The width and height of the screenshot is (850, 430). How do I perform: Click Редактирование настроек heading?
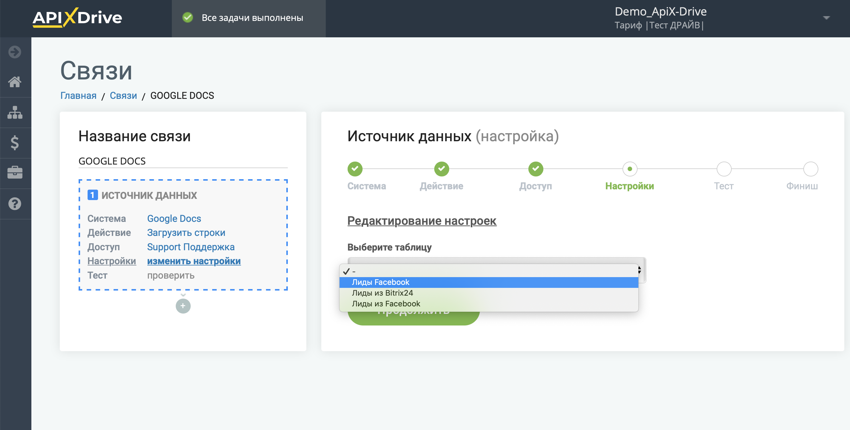tap(422, 221)
